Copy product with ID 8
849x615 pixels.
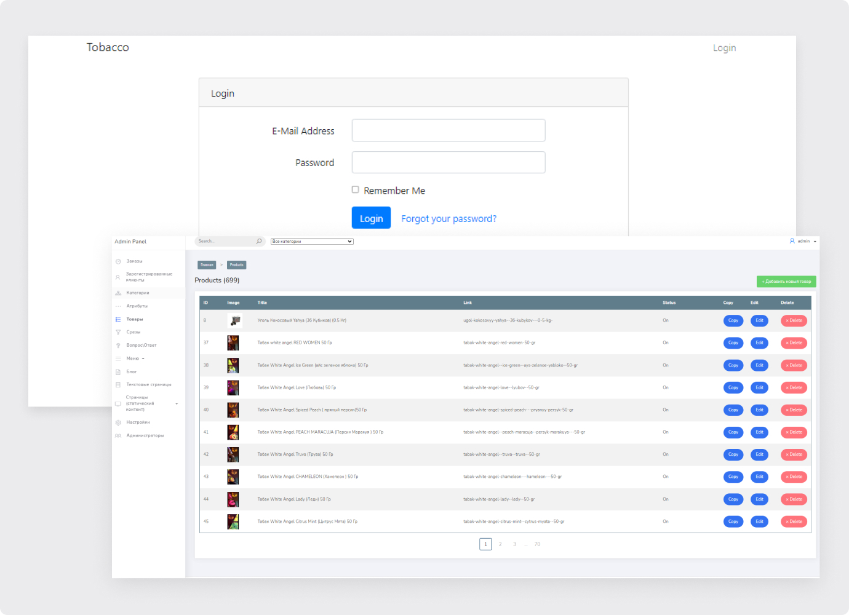click(733, 320)
